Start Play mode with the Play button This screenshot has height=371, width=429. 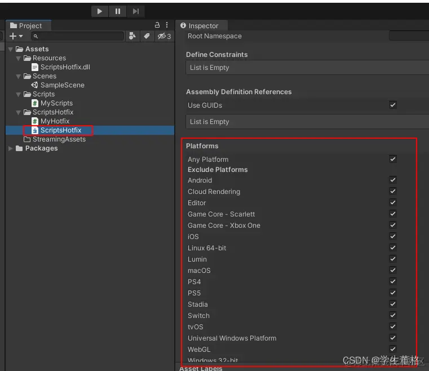(100, 11)
